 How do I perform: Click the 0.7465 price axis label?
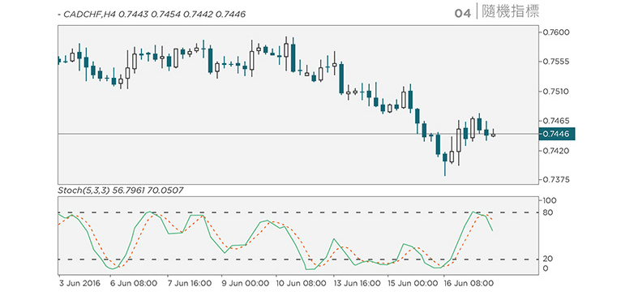tap(556, 121)
